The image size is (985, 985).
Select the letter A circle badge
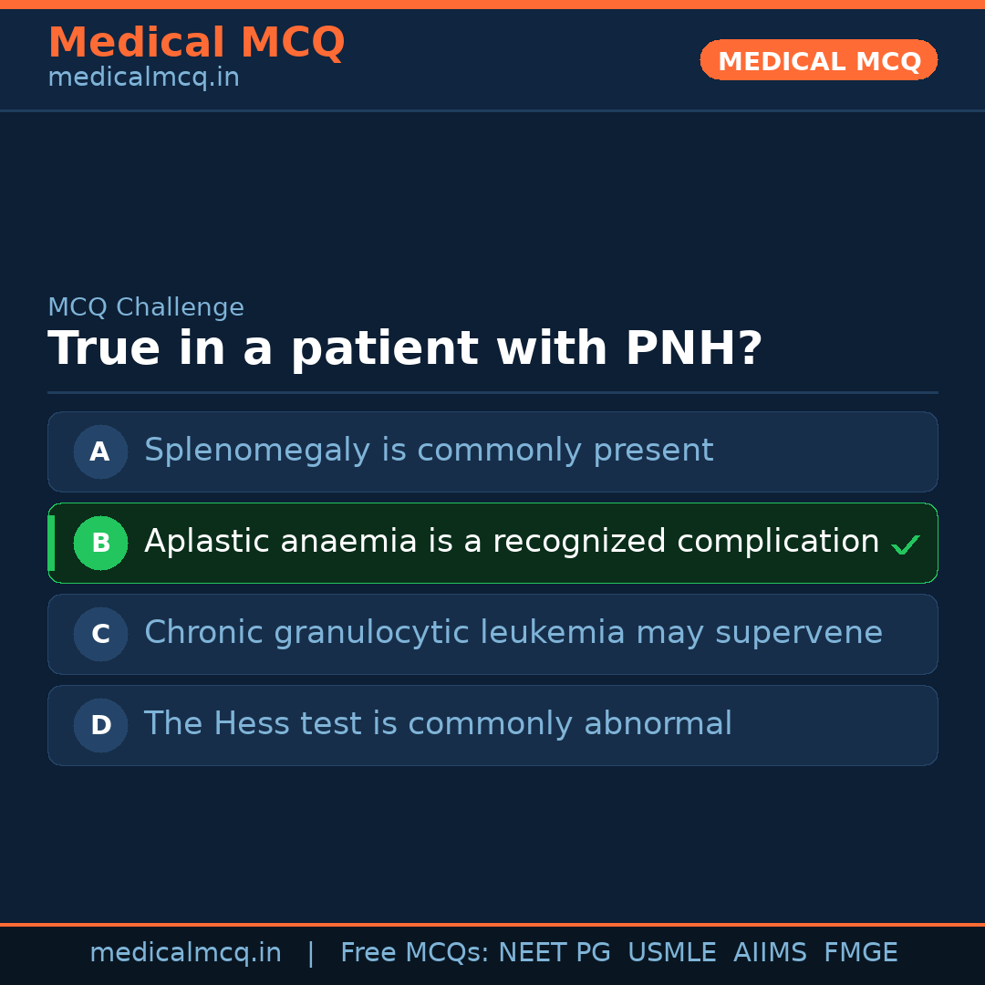coord(100,451)
